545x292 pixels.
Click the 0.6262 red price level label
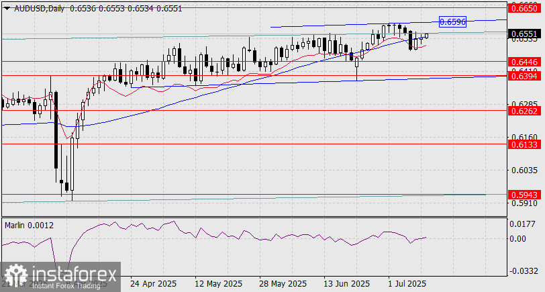(x=525, y=111)
